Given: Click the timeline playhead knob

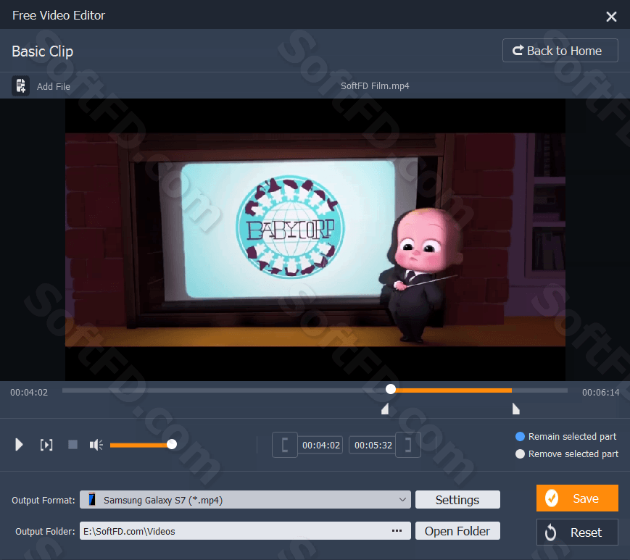Looking at the screenshot, I should [x=391, y=389].
